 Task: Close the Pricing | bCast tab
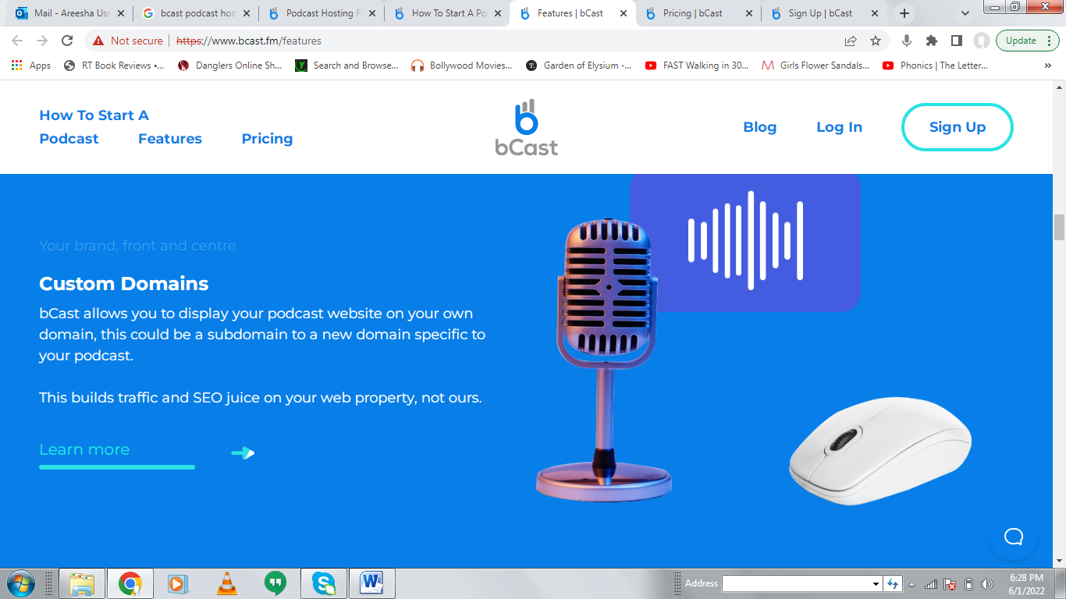point(749,13)
